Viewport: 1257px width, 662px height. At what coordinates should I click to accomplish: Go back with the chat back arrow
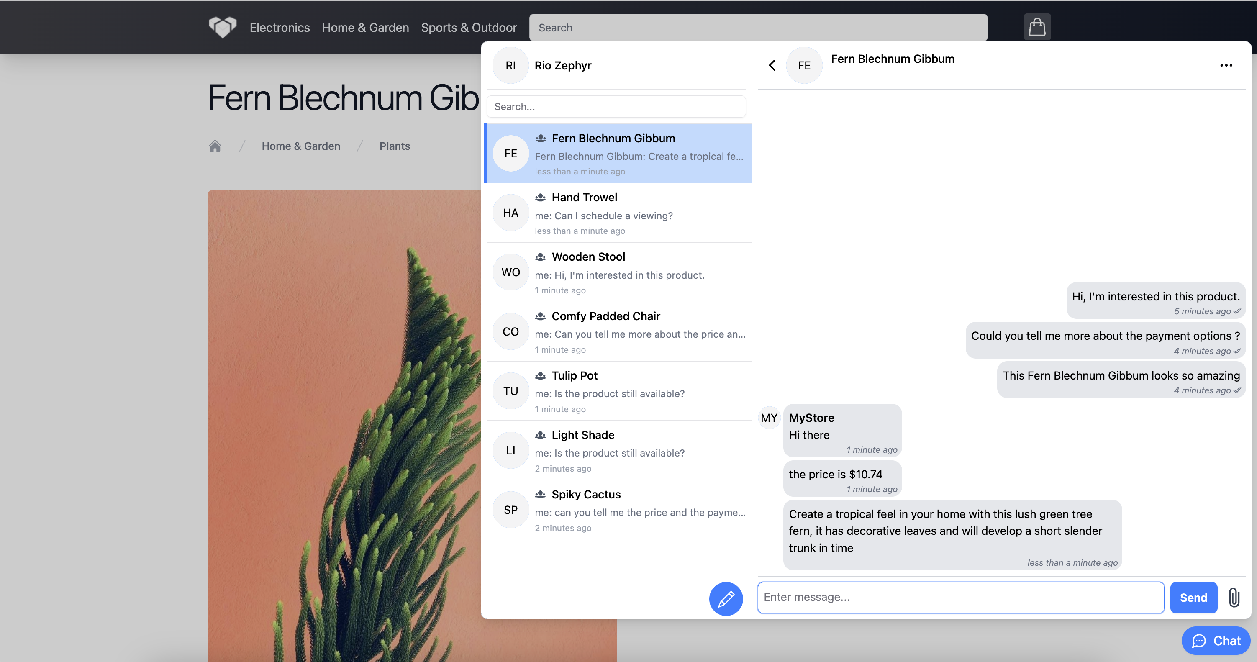(x=772, y=65)
